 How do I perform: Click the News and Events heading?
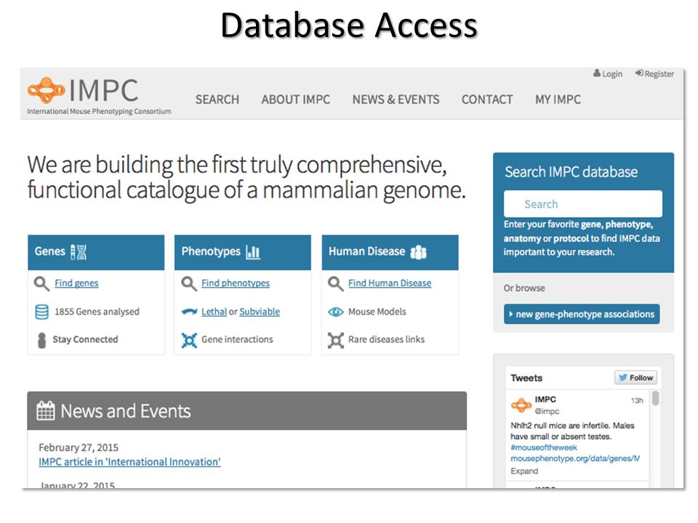126,411
